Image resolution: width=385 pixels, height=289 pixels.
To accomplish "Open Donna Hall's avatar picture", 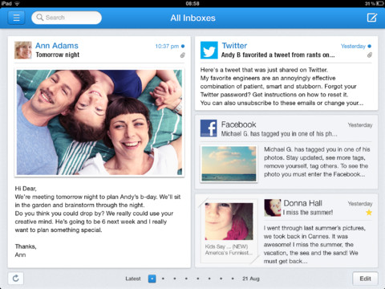I will coord(273,208).
